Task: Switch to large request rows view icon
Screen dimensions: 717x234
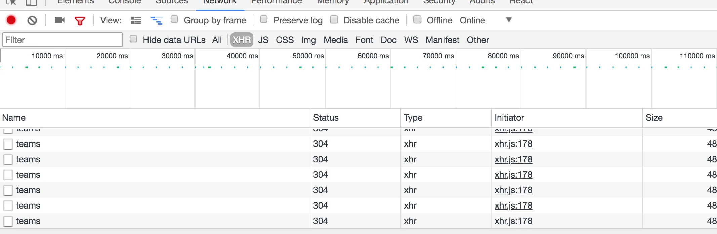Action: coord(136,20)
